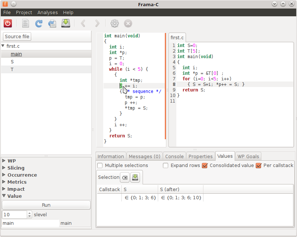Screen dimensions: 297x237
Task: Expand the Impact panel section
Action: 4,188
